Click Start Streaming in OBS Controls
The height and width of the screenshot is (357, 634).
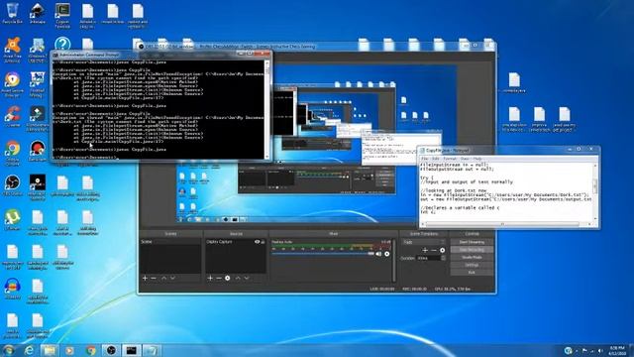tap(472, 242)
